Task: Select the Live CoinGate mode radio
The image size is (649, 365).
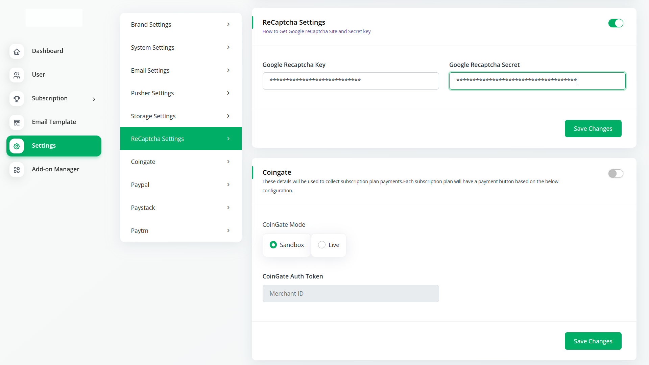Action: click(322, 245)
